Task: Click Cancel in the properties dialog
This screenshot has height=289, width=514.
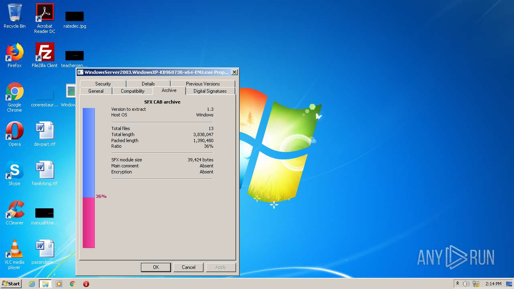Action: (189, 267)
